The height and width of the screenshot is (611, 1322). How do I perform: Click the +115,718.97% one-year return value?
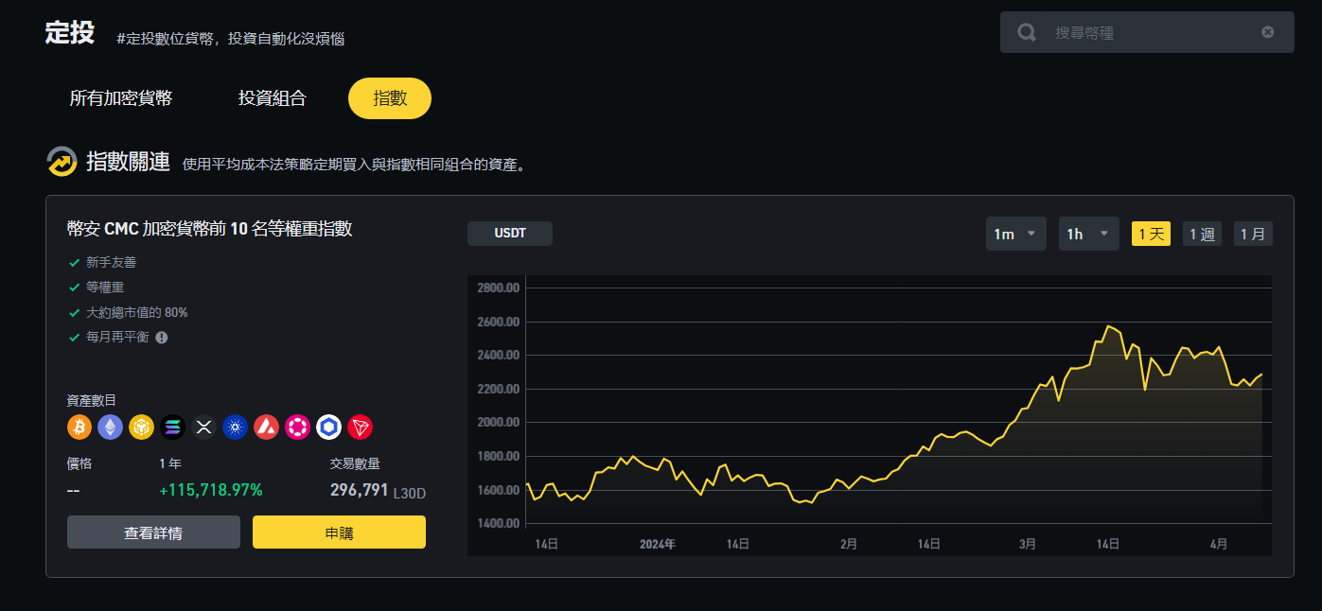[x=211, y=490]
